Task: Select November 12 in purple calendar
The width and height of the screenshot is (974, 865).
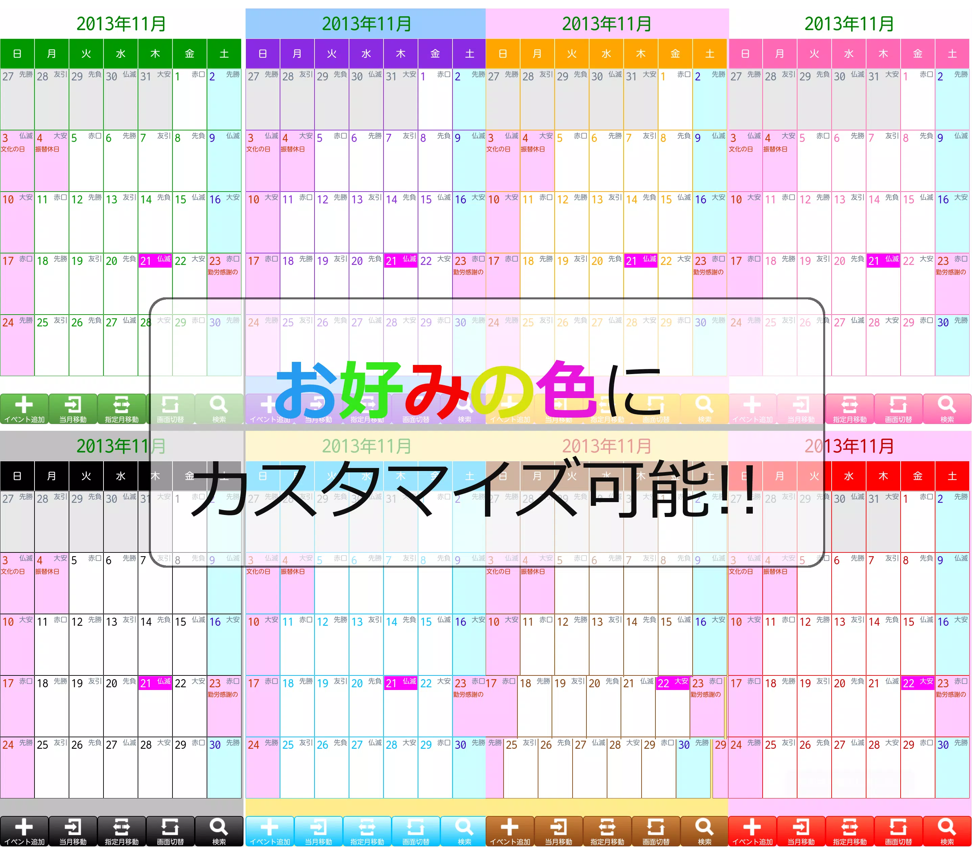Action: point(332,222)
